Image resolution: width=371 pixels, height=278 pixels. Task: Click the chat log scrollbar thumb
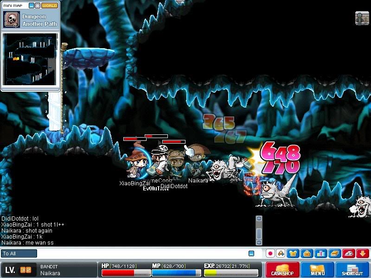coord(259,234)
